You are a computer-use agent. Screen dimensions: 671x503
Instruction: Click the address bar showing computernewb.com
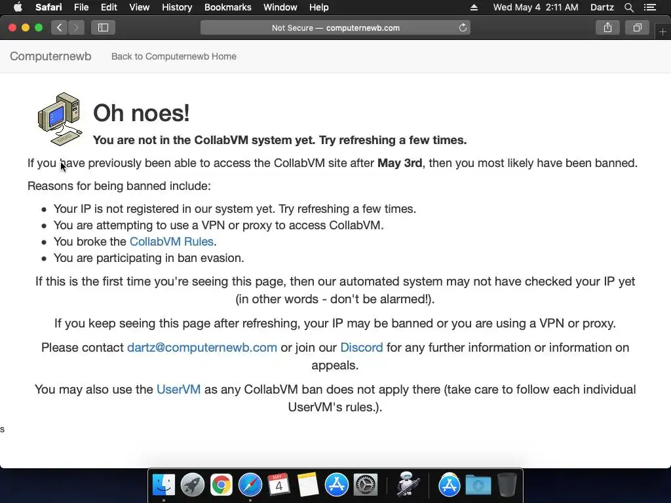click(335, 28)
